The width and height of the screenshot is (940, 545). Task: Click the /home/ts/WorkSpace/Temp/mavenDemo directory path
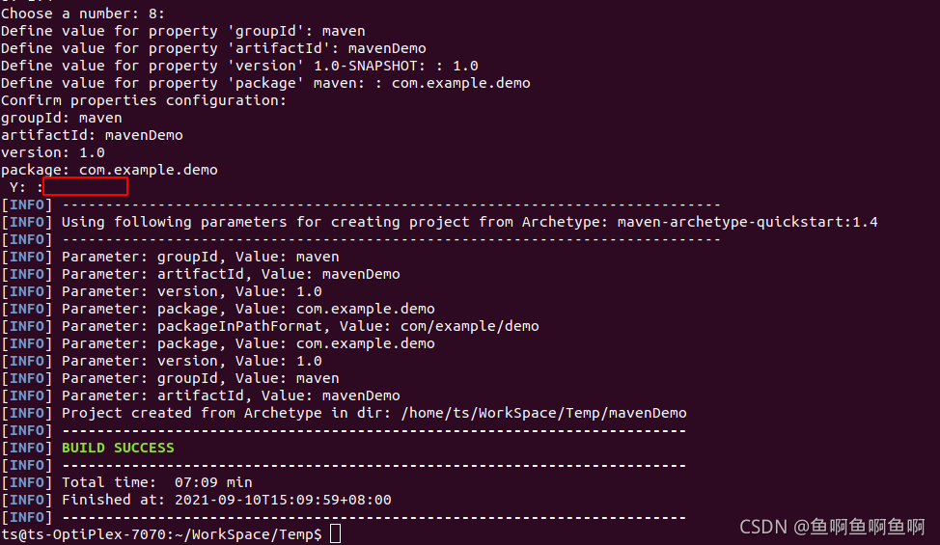coord(543,413)
